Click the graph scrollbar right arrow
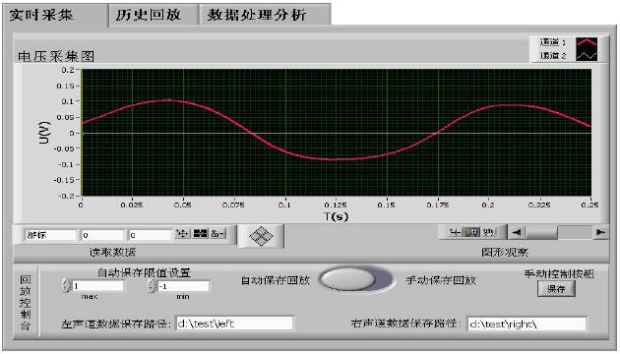This screenshot has width=620, height=354. [600, 232]
